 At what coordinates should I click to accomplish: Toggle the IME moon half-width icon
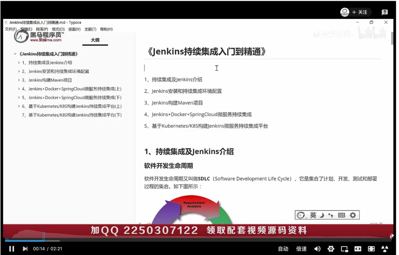pos(322,215)
